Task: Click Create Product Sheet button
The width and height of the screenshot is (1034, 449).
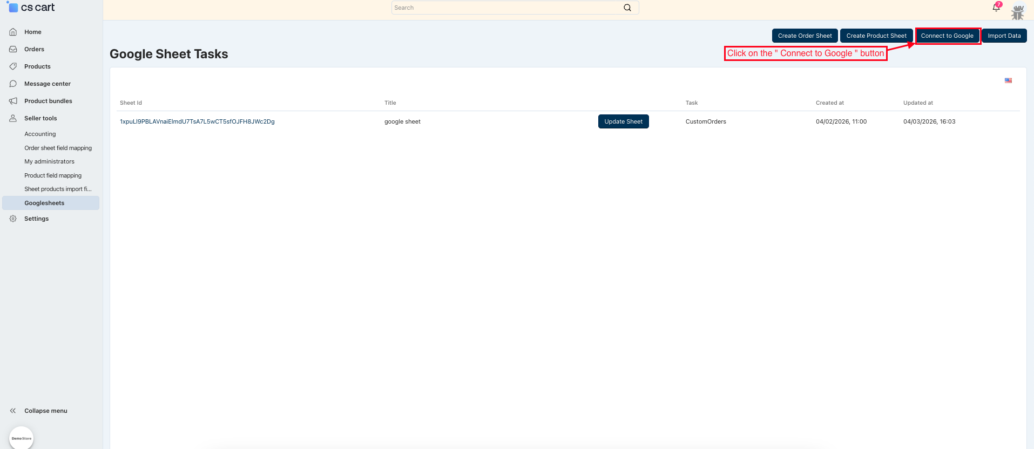Action: click(x=876, y=36)
